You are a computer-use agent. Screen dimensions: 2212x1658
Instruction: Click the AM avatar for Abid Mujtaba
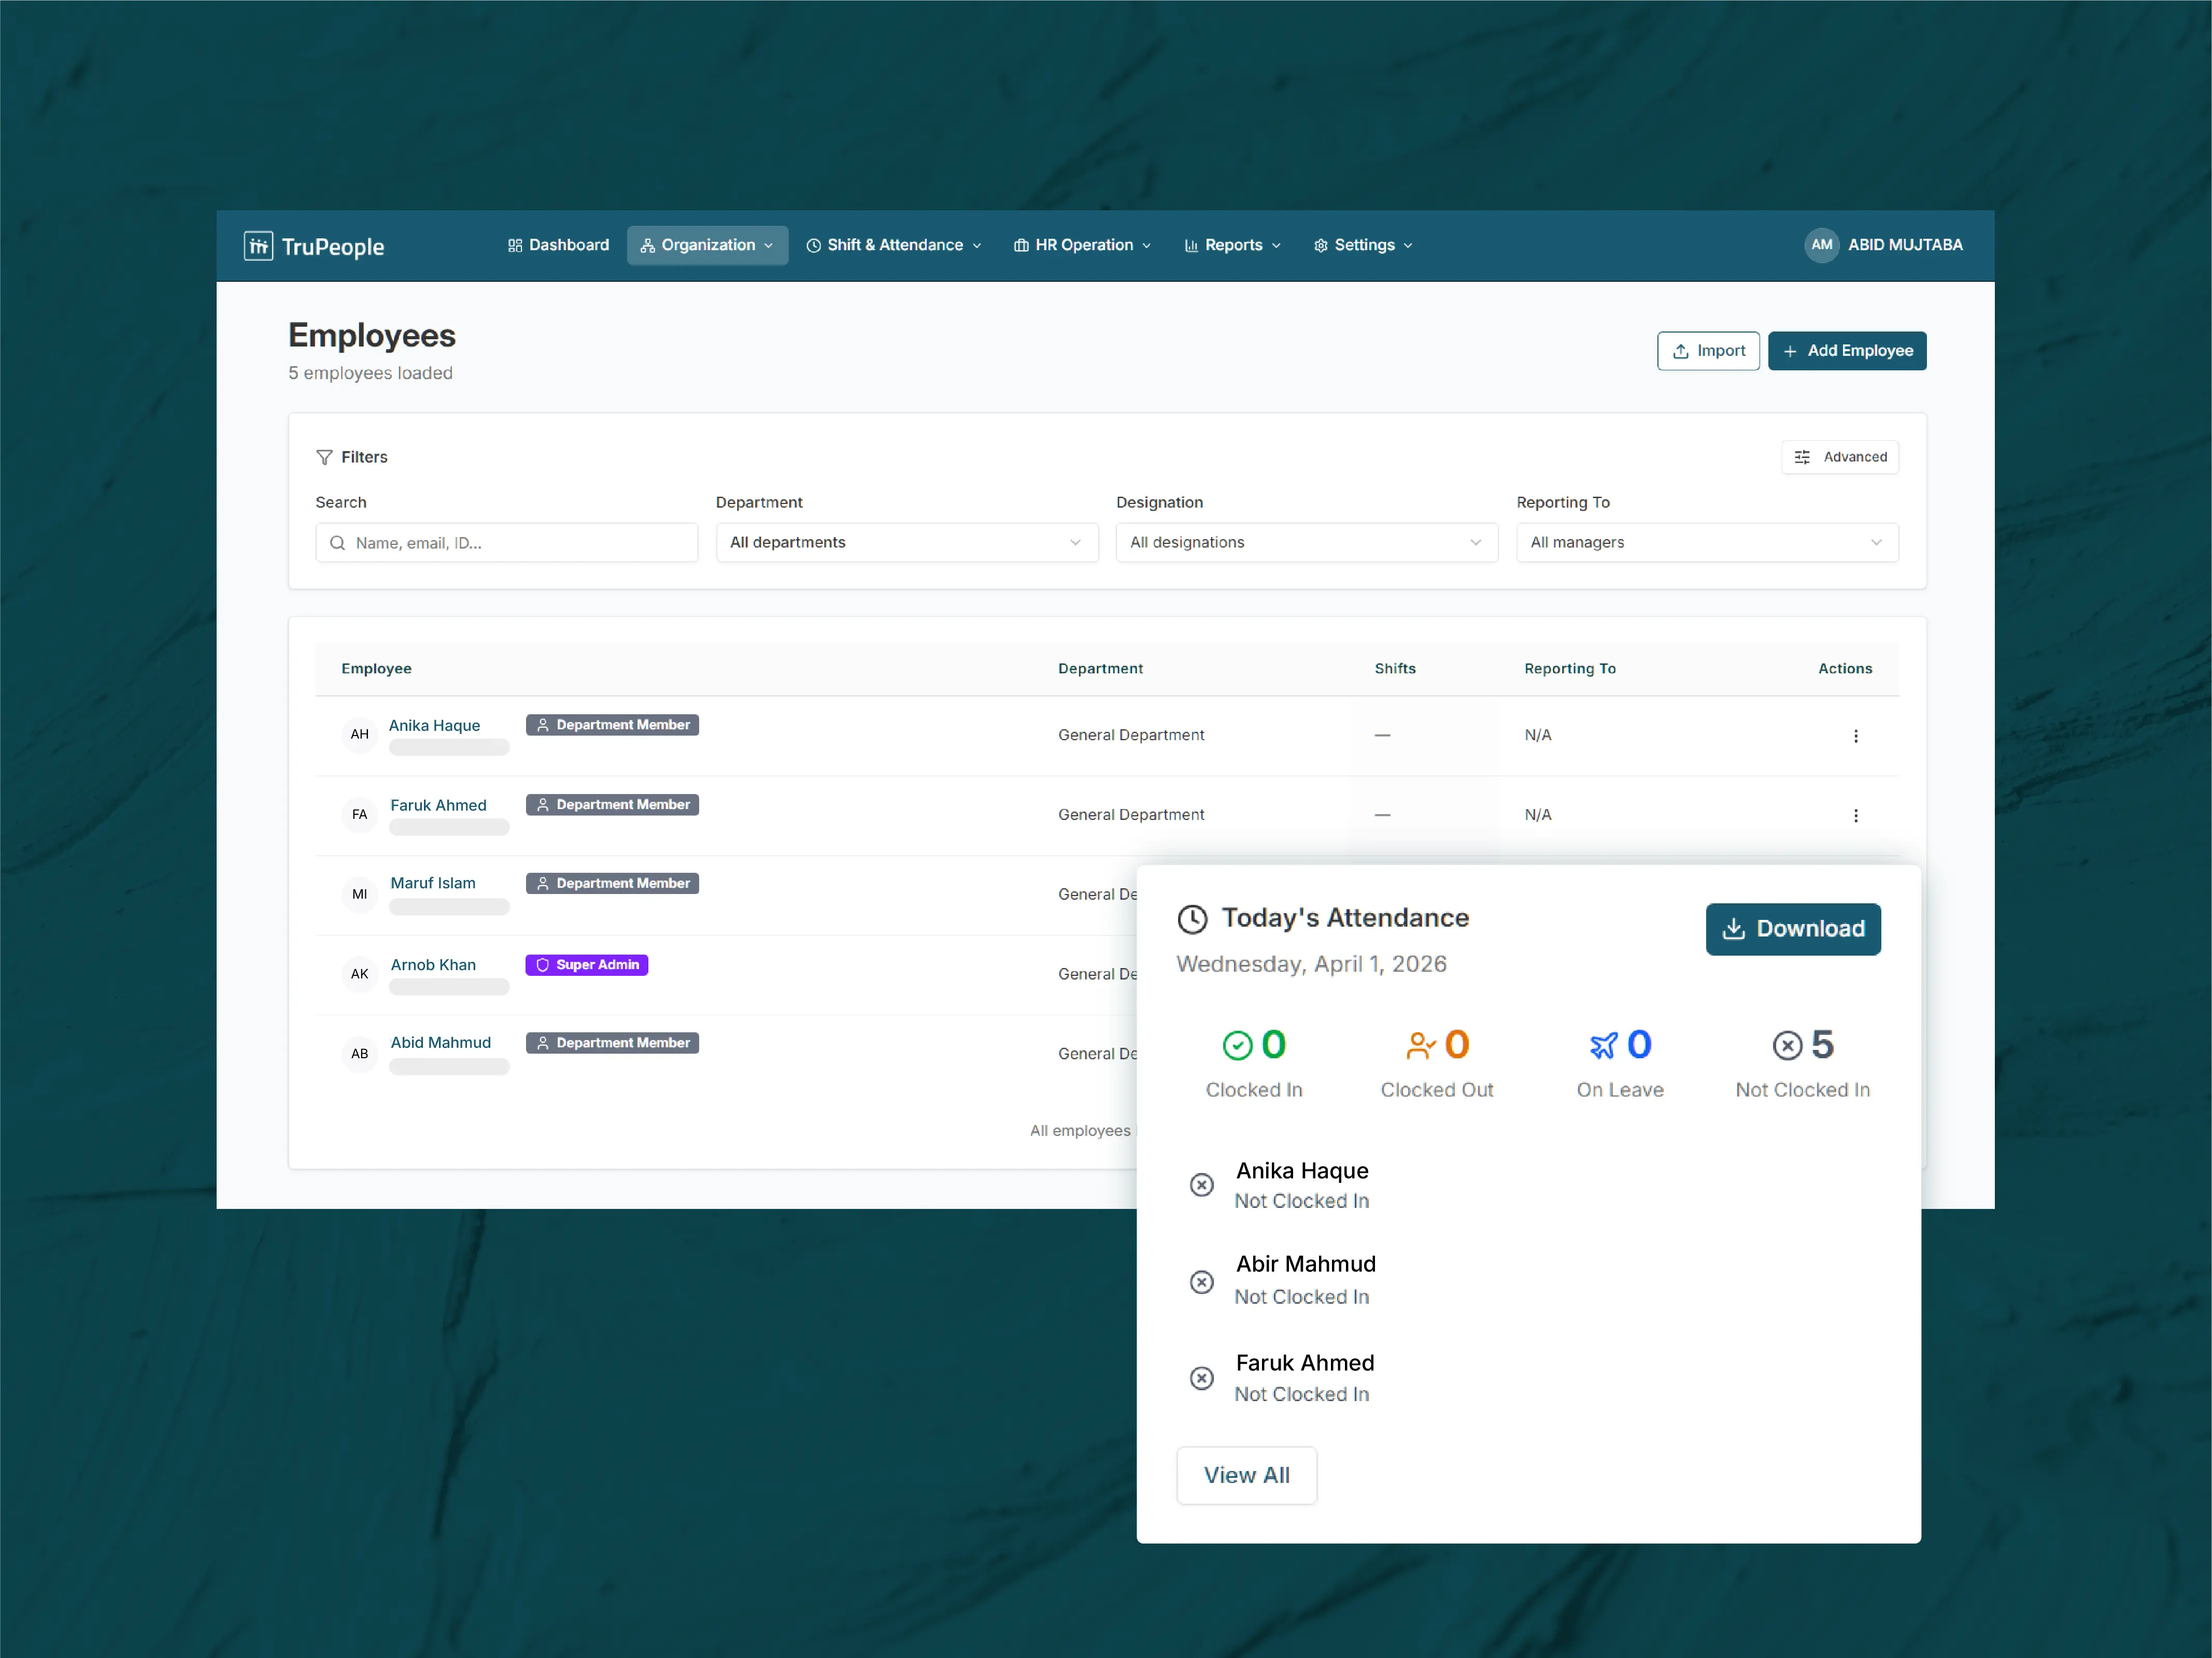[x=1822, y=245]
